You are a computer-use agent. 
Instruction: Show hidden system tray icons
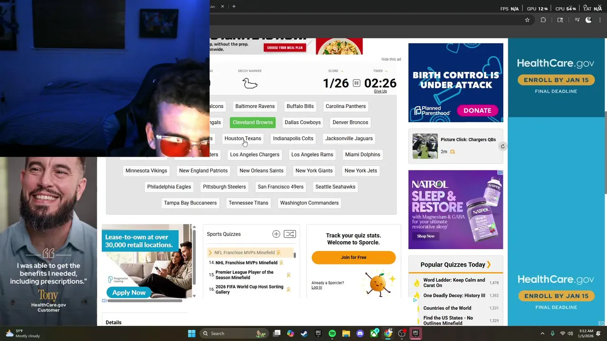[542, 333]
